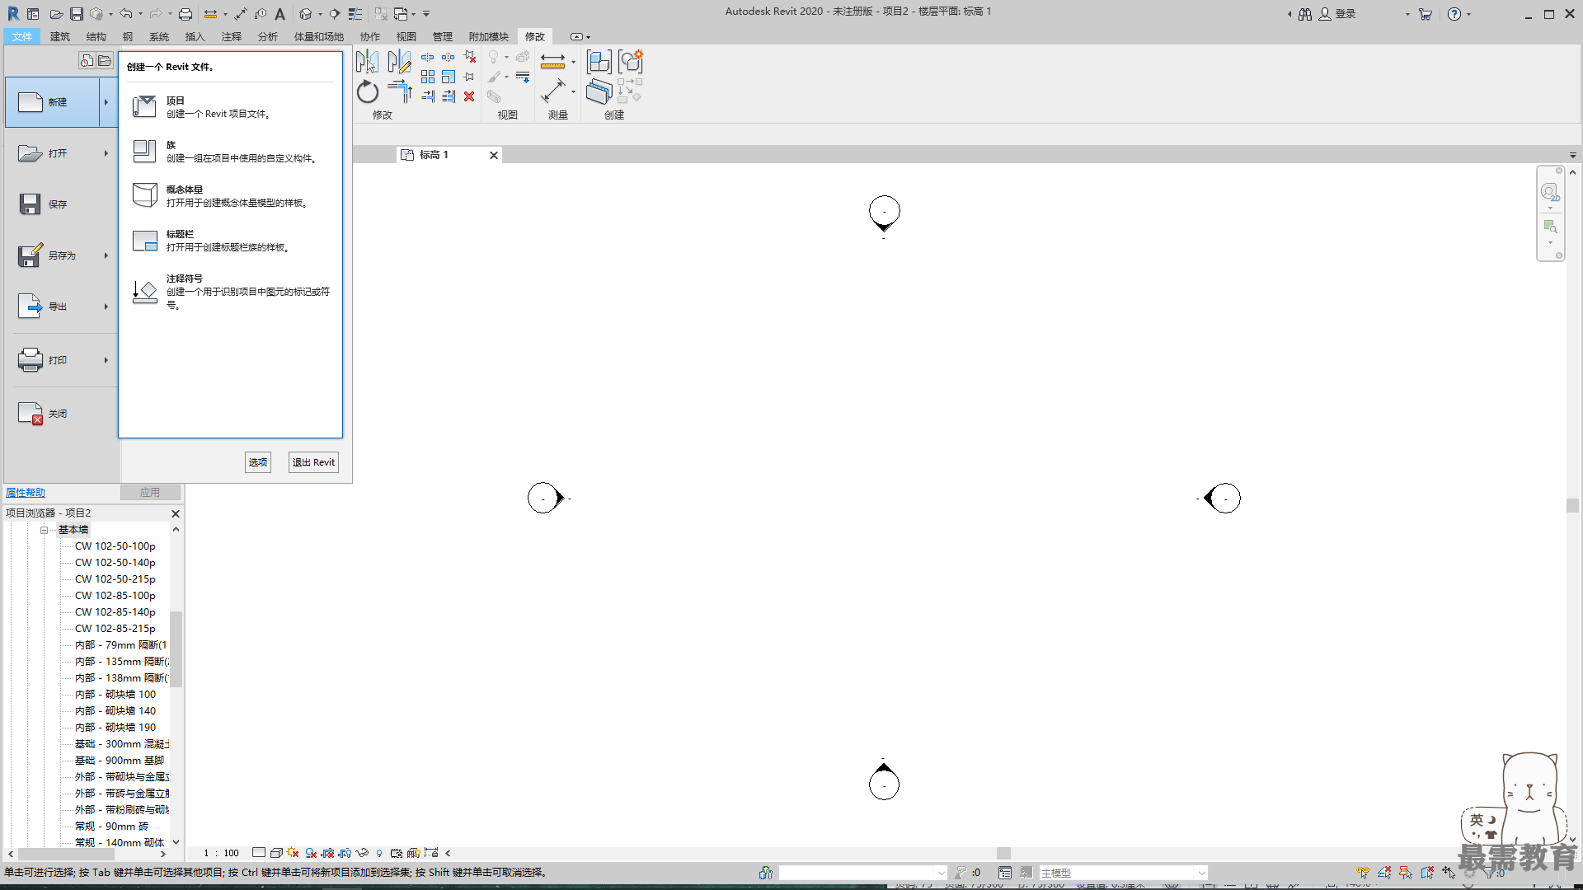The height and width of the screenshot is (890, 1583).
Task: Toggle Select Elements by Face in status bar
Action: click(1427, 873)
